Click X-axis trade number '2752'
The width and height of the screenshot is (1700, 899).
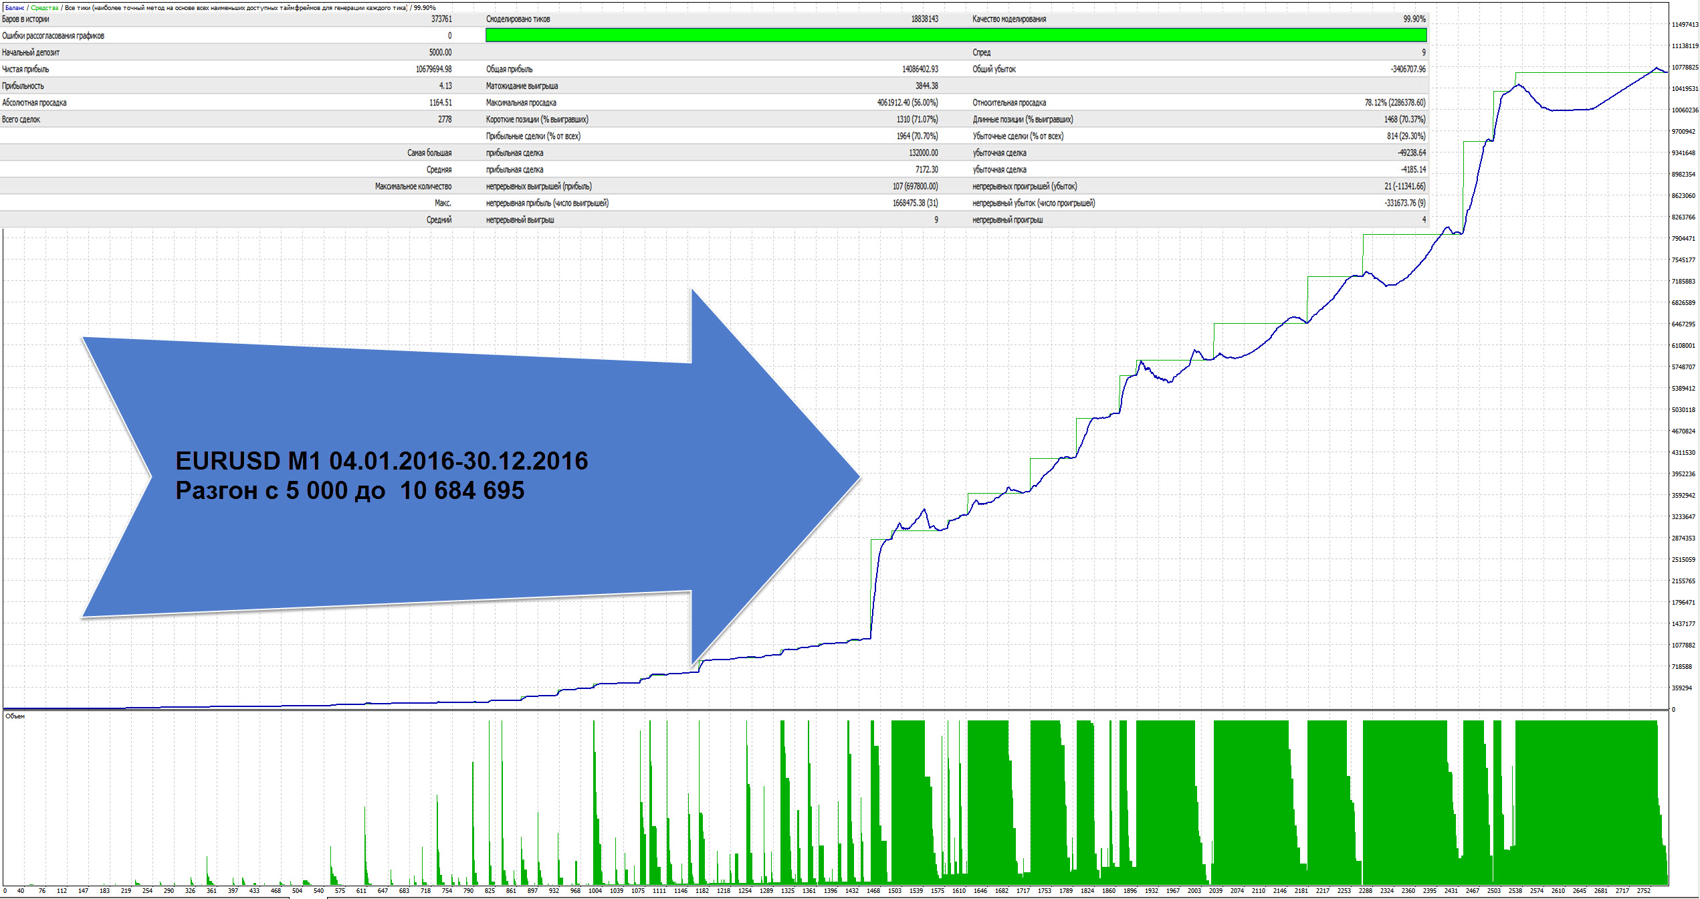point(1644,891)
